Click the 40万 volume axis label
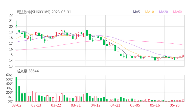The image size is (187, 111). (9, 84)
